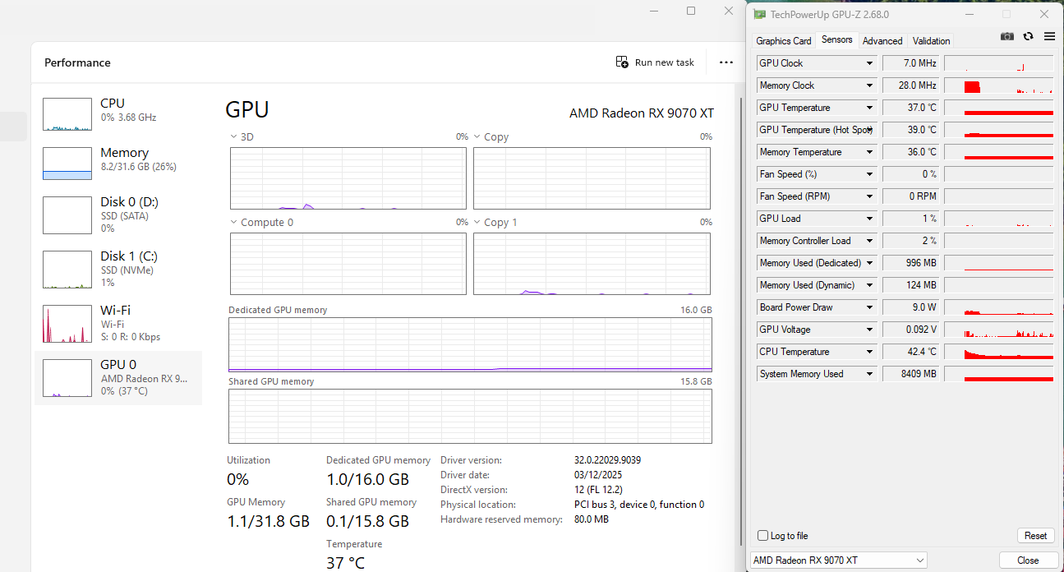The height and width of the screenshot is (572, 1064).
Task: Open the Compute 0 graph selector
Action: [235, 223]
